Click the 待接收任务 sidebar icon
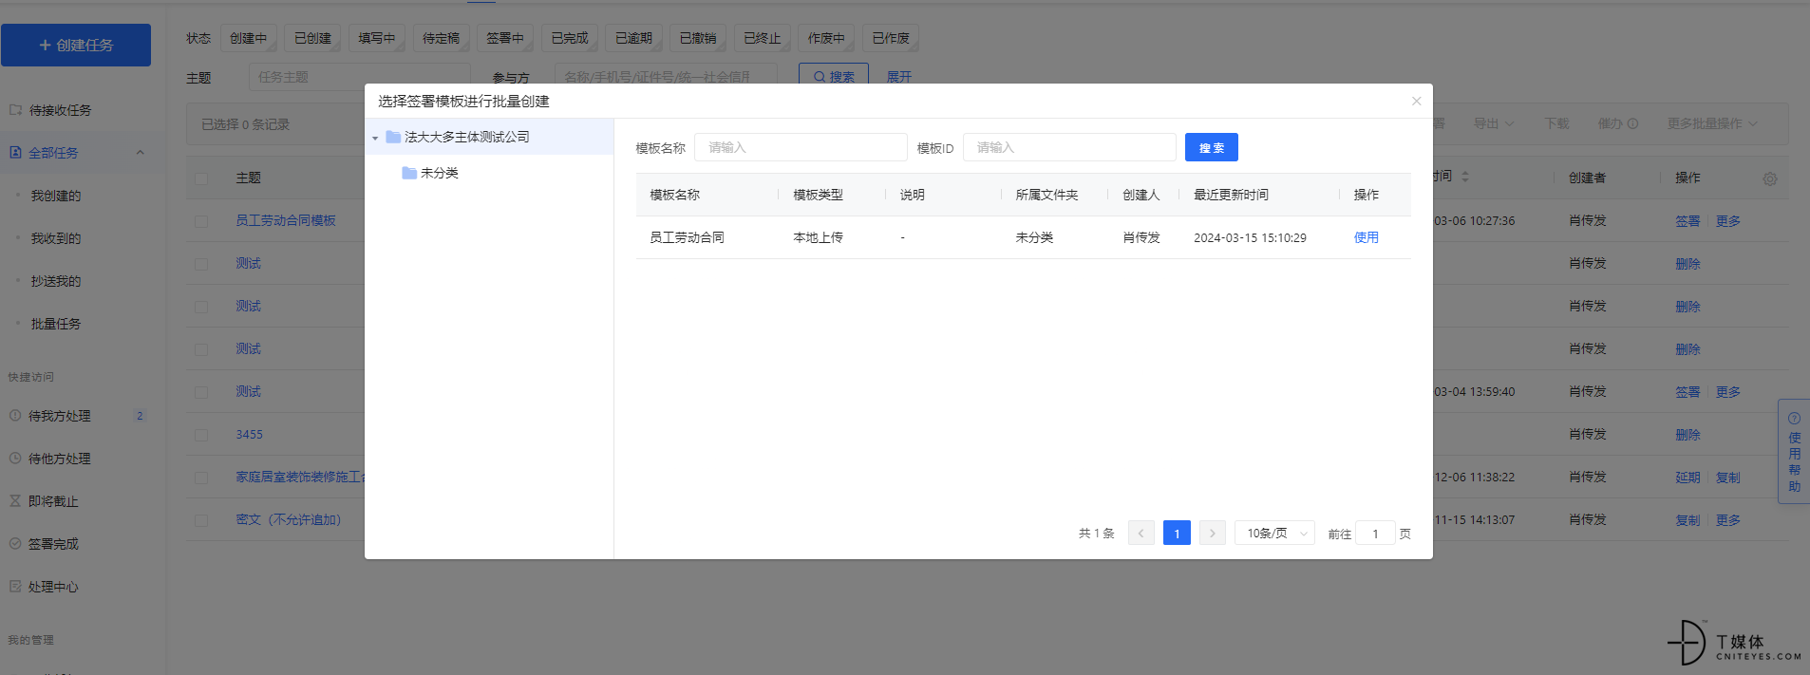 pyautogui.click(x=15, y=110)
